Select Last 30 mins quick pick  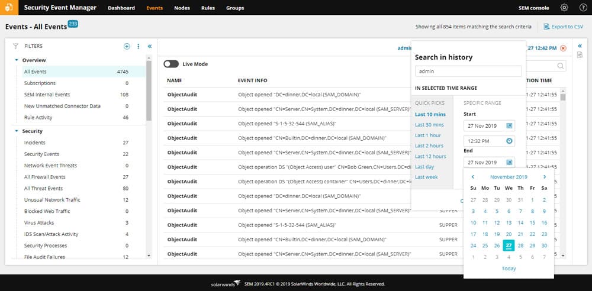point(429,125)
